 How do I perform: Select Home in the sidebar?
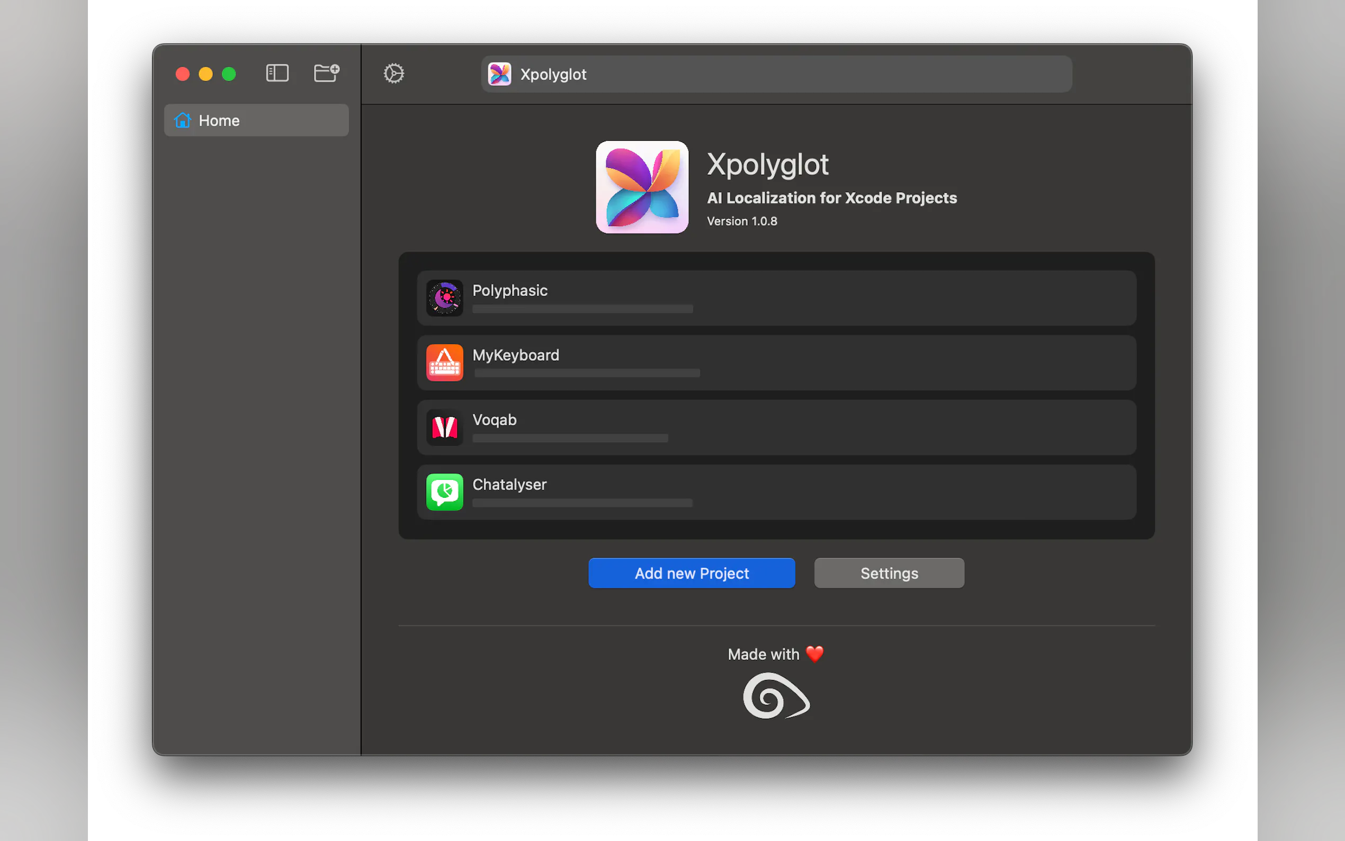tap(256, 120)
